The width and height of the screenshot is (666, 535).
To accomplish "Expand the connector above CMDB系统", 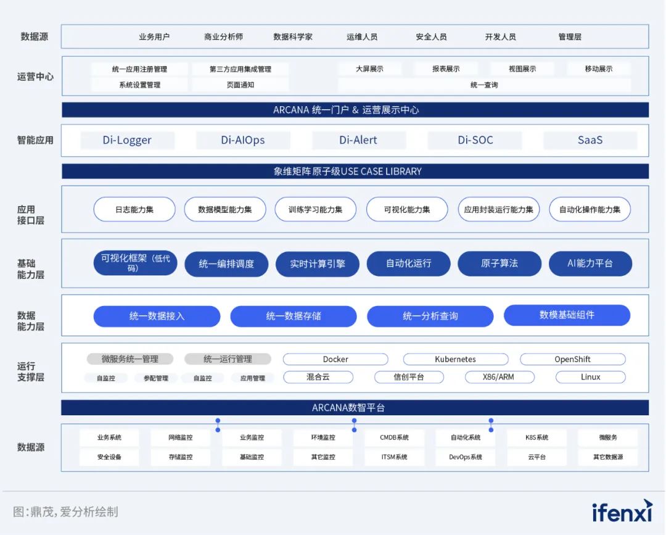I will coord(353,423).
